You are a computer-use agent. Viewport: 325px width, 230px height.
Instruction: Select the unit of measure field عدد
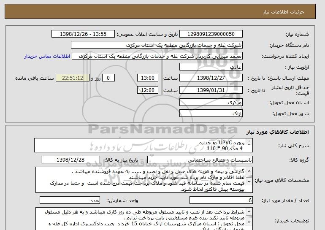click(x=70, y=200)
